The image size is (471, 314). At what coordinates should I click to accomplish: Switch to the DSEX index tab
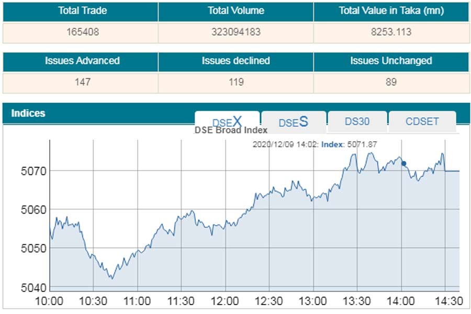click(227, 122)
